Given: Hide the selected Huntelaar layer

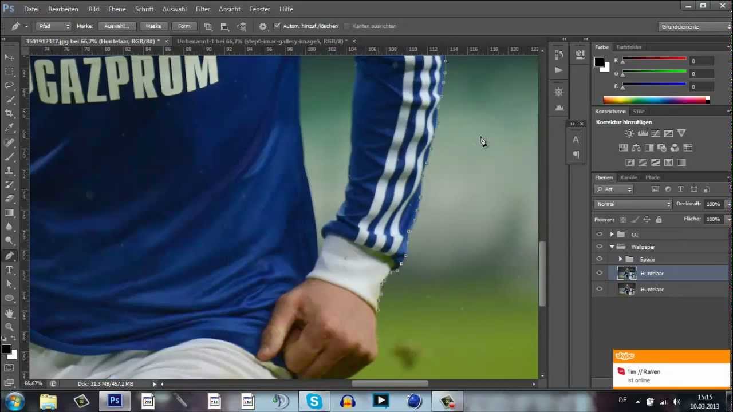Looking at the screenshot, I should pos(599,273).
